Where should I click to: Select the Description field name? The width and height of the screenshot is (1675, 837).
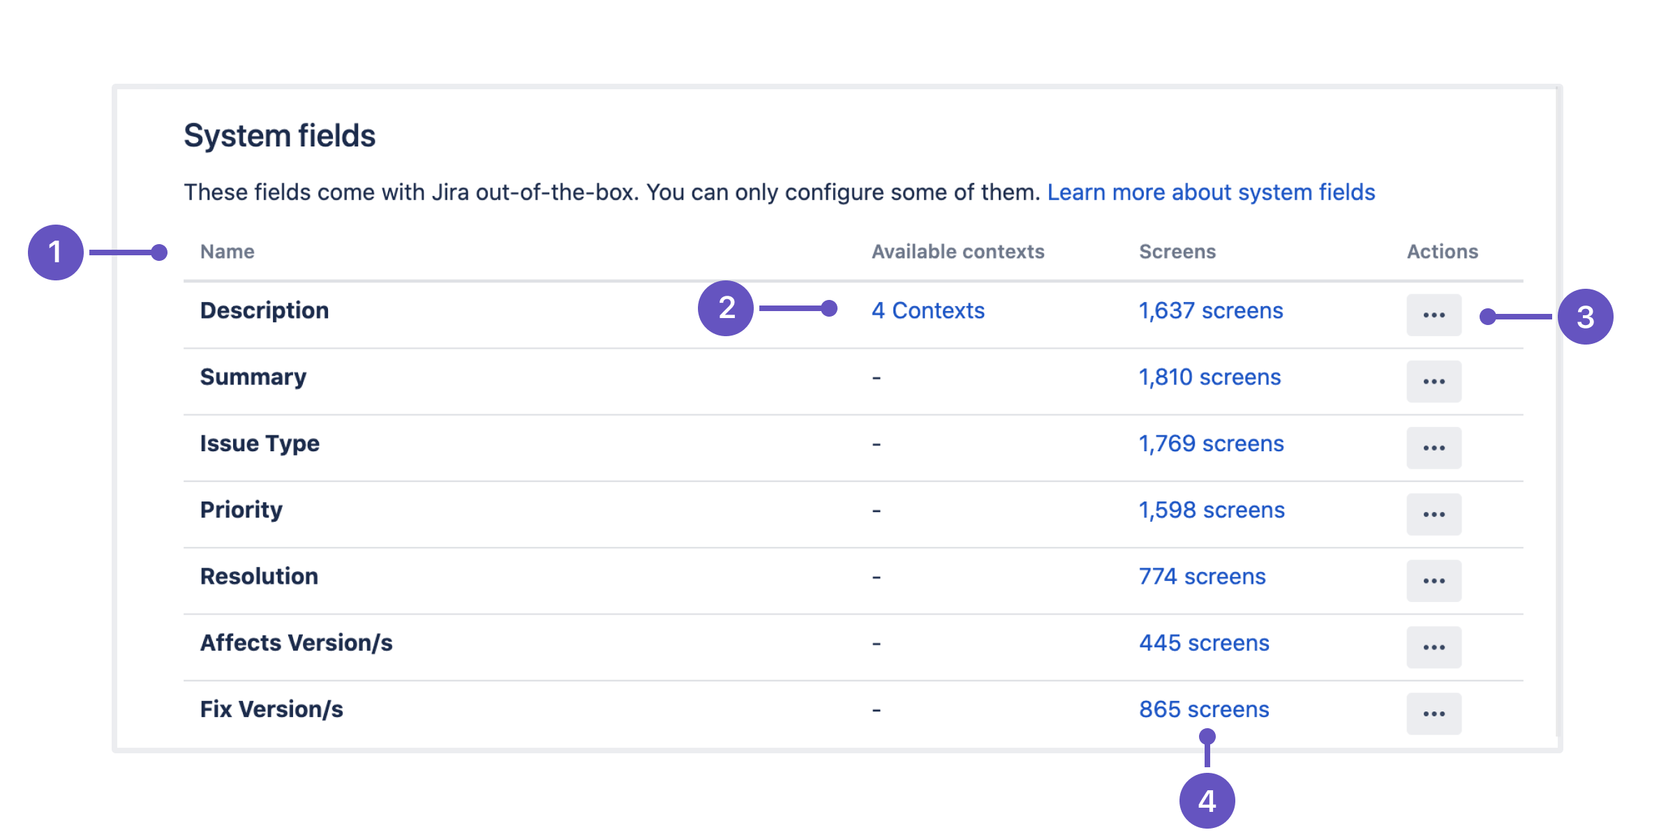[264, 310]
